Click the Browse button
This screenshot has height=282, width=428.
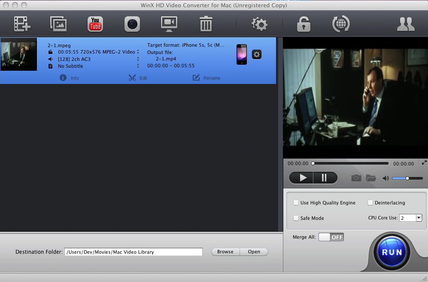pos(225,252)
